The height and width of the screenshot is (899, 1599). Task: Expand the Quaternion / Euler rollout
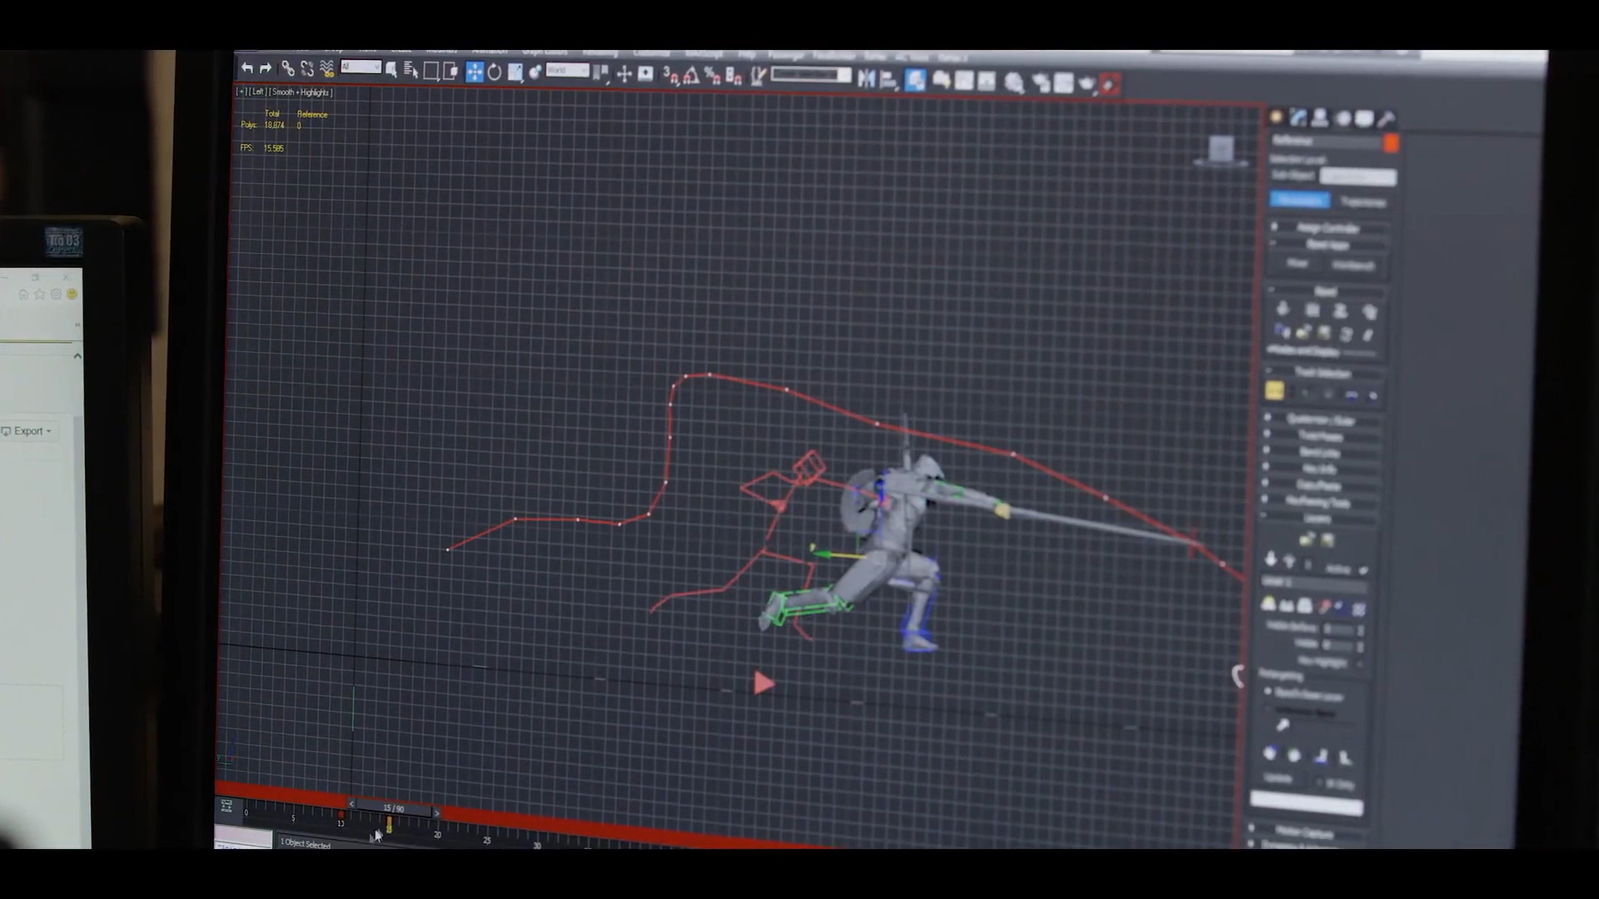click(1320, 420)
